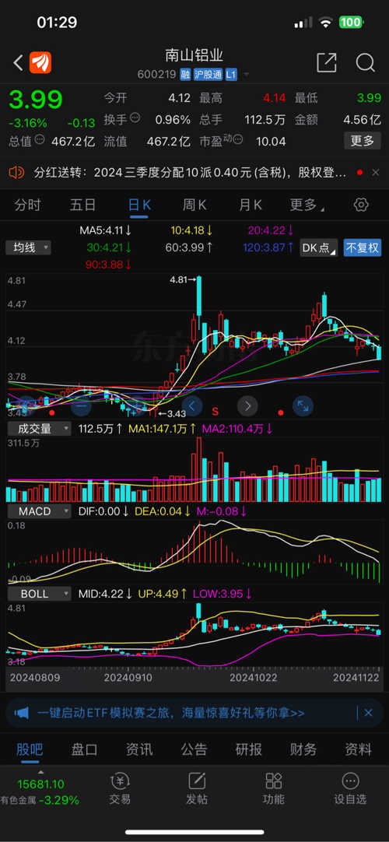The height and width of the screenshot is (842, 389).
Task: Open 设自选 watchlist icon in bottom bar
Action: 350,788
